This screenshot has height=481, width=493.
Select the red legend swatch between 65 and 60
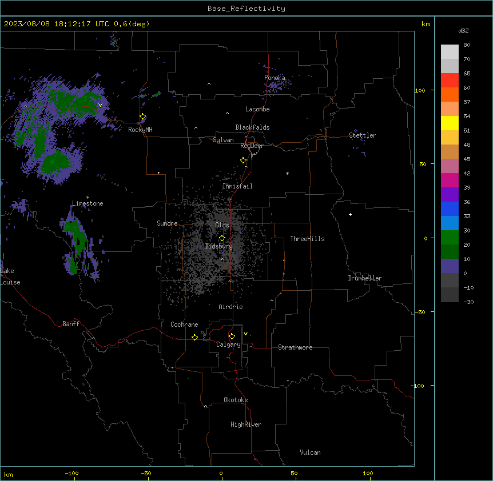click(450, 81)
